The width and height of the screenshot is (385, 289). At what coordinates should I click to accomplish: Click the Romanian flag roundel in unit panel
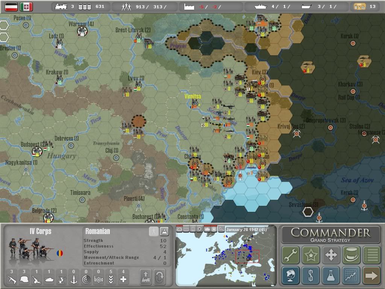[x=60, y=253]
